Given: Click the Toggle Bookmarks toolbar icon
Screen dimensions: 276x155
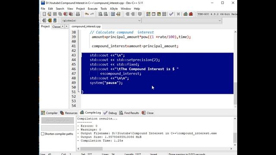Looking at the screenshot, I should (x=50, y=20).
